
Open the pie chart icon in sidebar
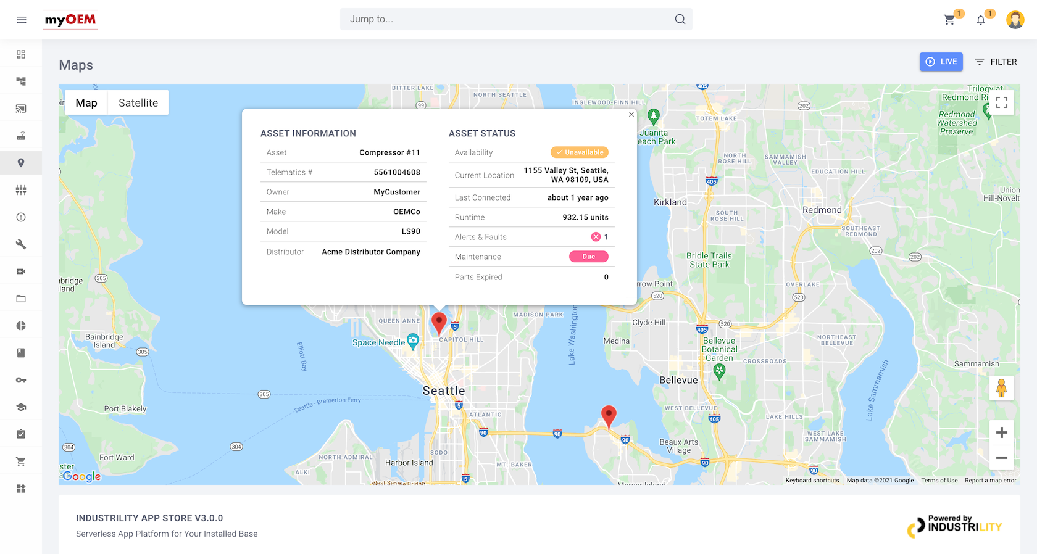click(x=21, y=326)
